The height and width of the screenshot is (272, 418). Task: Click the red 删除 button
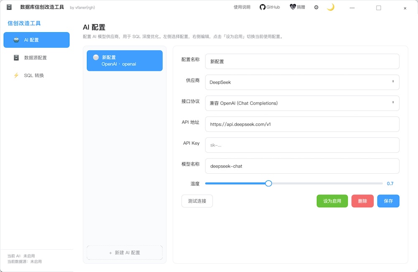(x=362, y=201)
